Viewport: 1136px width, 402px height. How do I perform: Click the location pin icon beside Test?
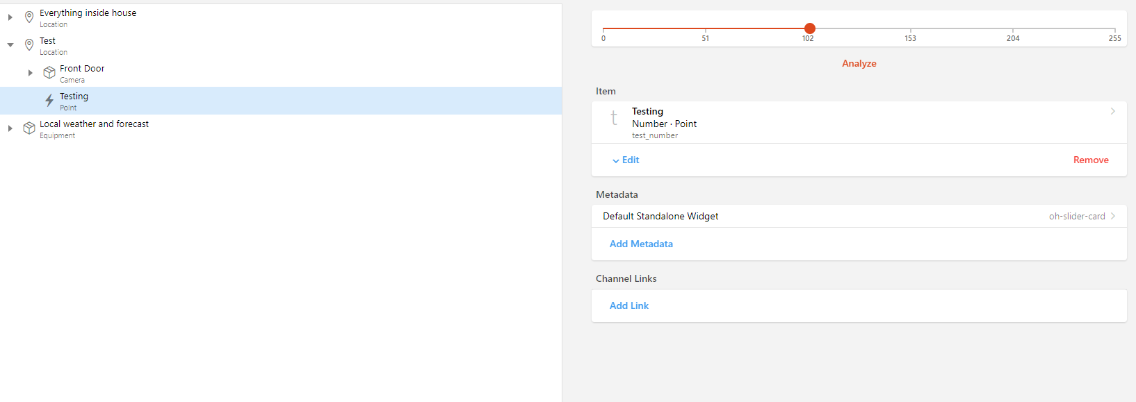click(x=29, y=45)
